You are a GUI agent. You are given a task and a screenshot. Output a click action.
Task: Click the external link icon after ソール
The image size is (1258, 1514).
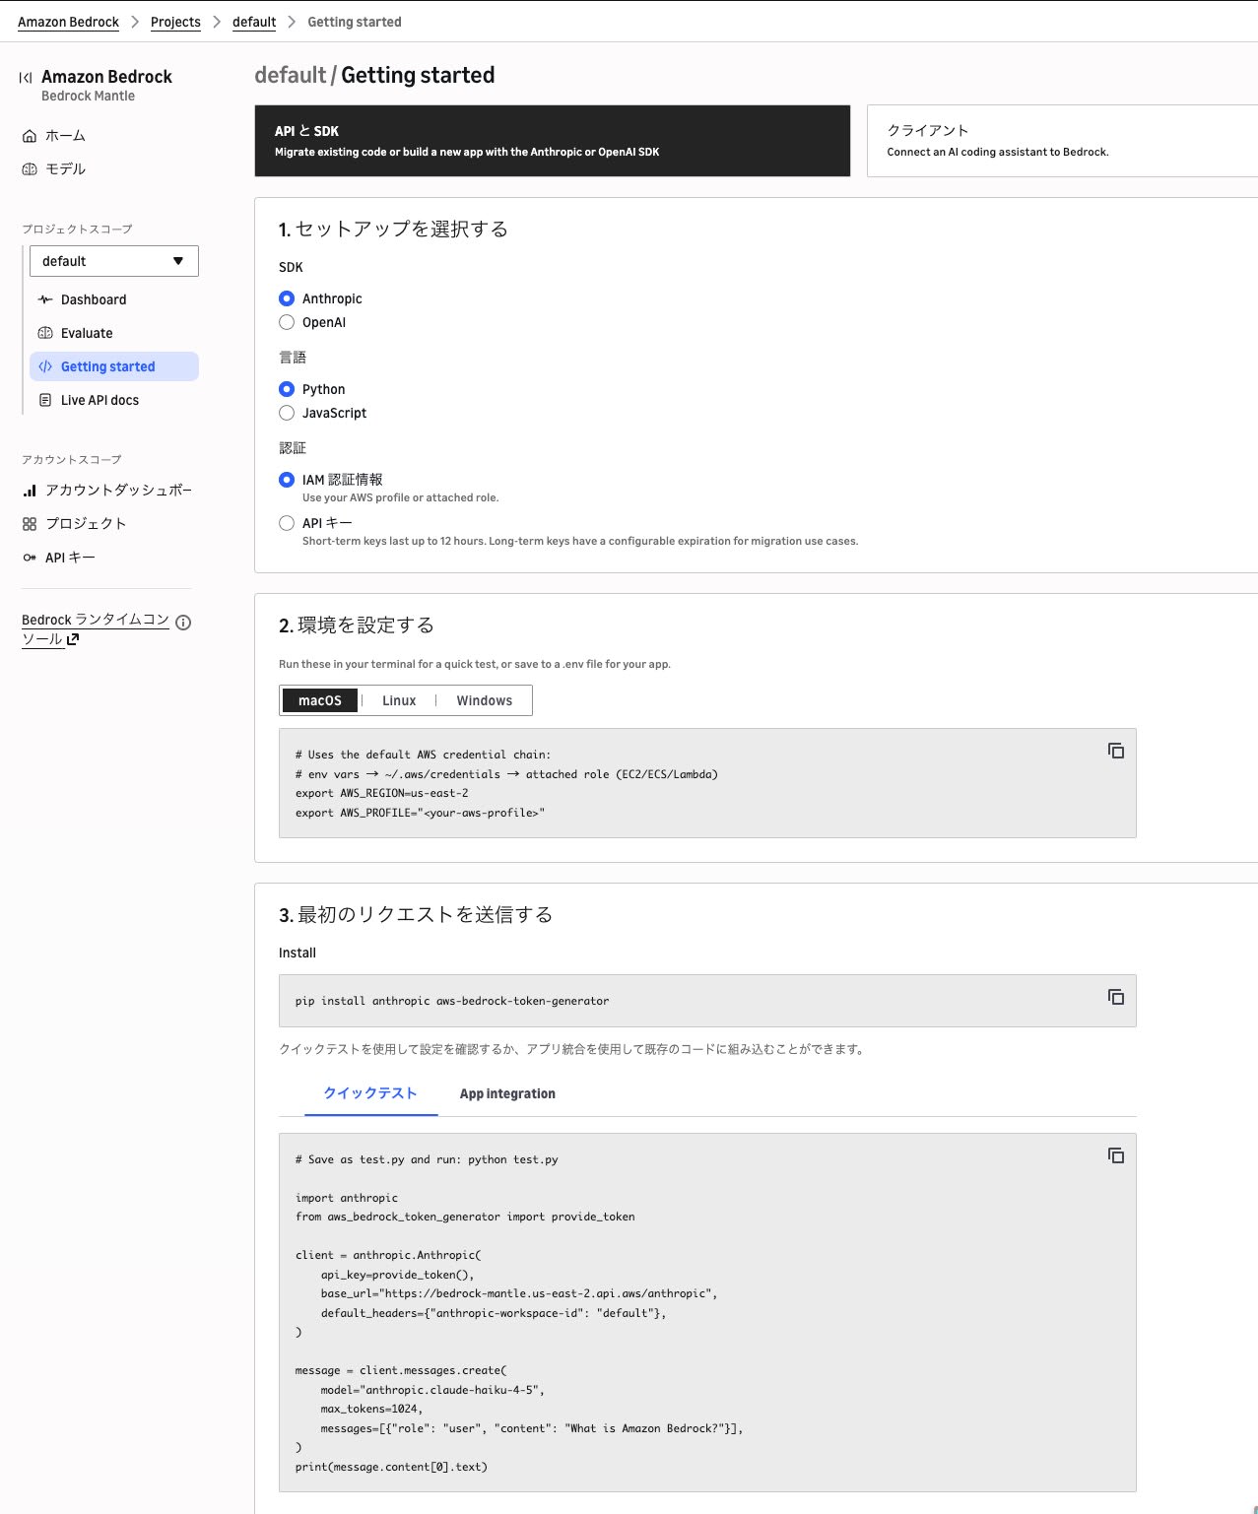tap(73, 639)
